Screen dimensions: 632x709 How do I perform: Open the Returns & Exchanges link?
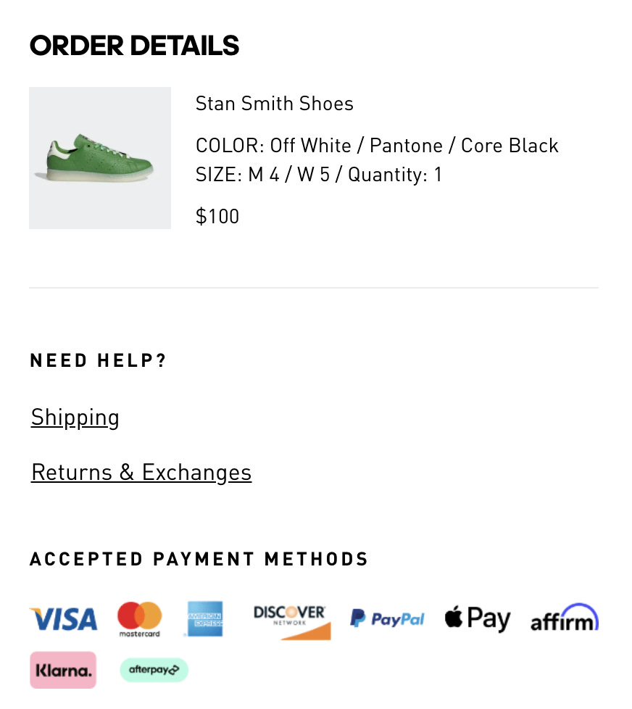141,472
